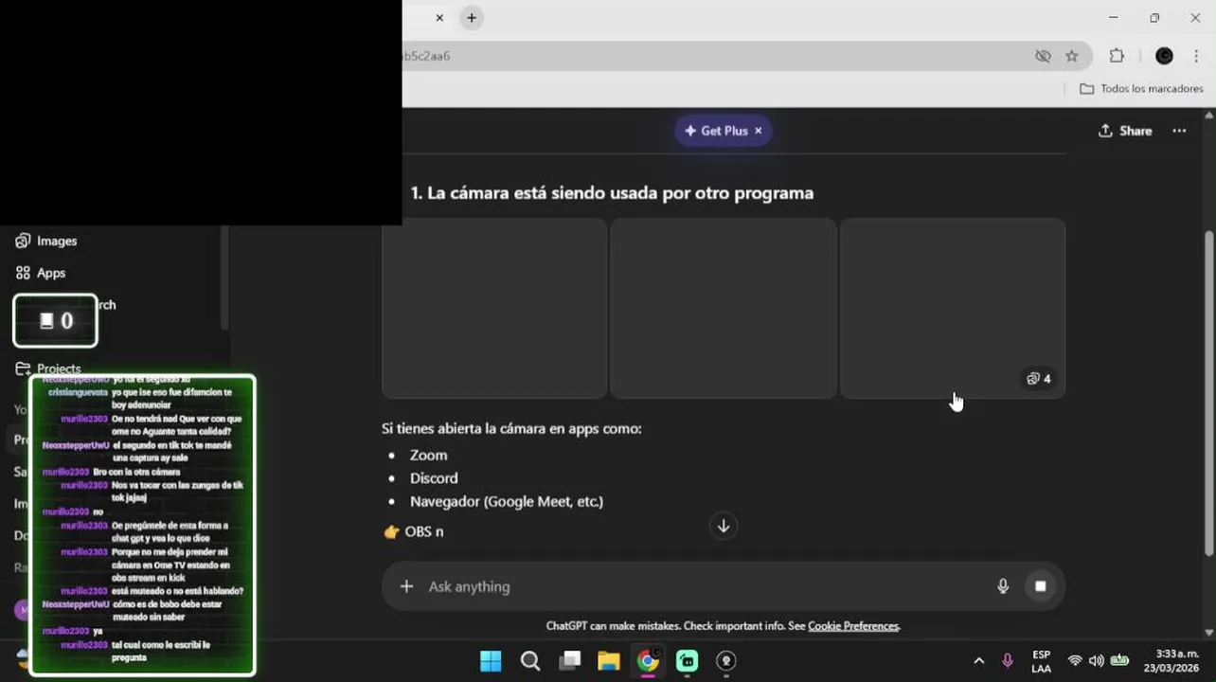Open the conversation options ellipsis menu
The height and width of the screenshot is (682, 1216).
(1179, 131)
